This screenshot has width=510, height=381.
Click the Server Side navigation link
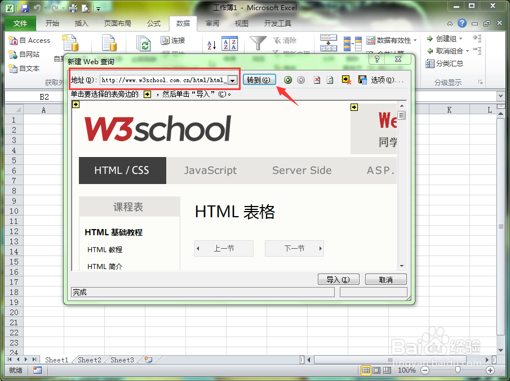302,171
